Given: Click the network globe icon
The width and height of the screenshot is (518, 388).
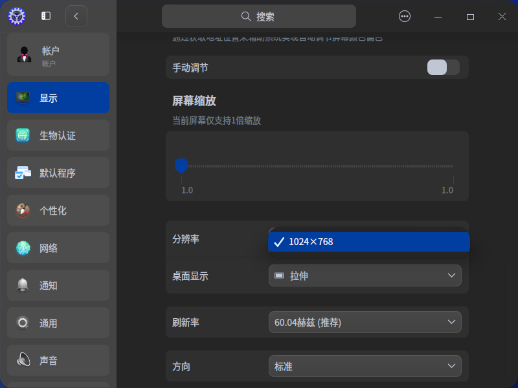Looking at the screenshot, I should [23, 248].
